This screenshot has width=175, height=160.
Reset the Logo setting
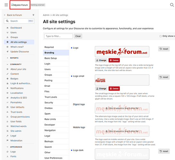[x=164, y=49]
